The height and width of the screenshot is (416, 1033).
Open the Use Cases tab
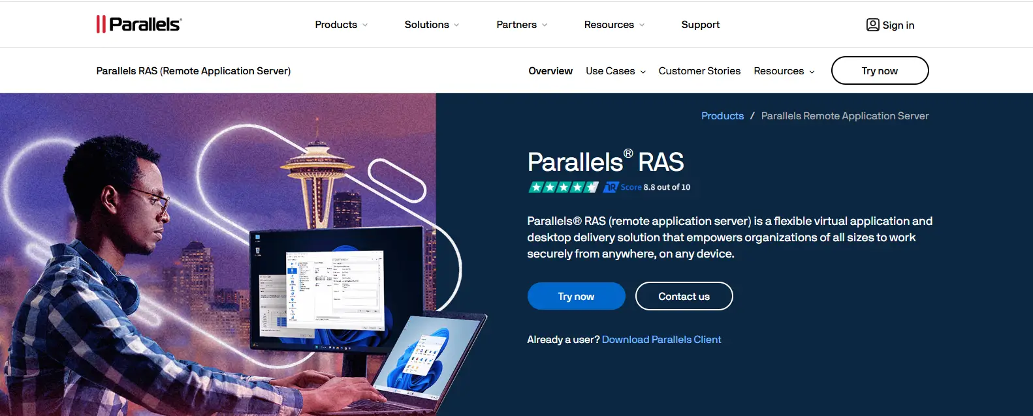click(x=610, y=71)
